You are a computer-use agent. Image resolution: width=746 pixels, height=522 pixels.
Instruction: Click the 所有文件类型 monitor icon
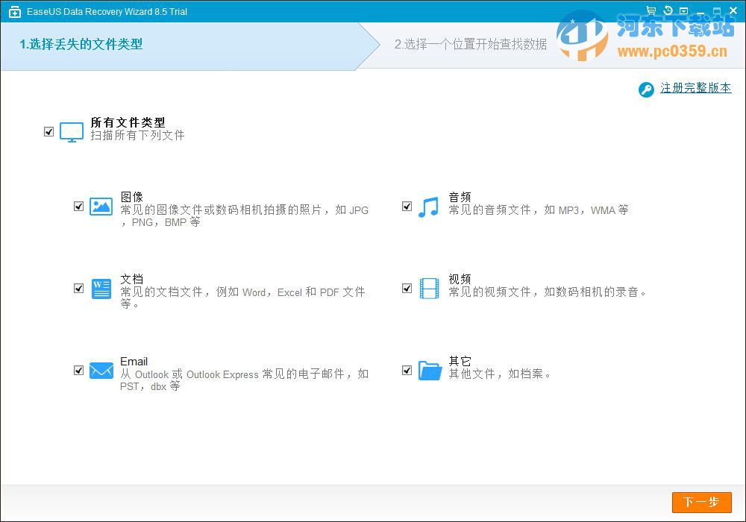pyautogui.click(x=71, y=131)
